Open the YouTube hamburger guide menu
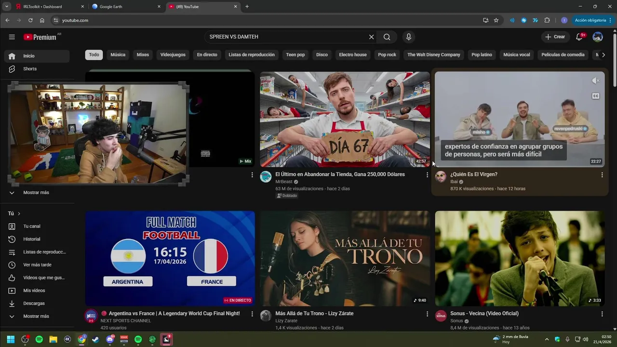The height and width of the screenshot is (347, 617). 12,37
